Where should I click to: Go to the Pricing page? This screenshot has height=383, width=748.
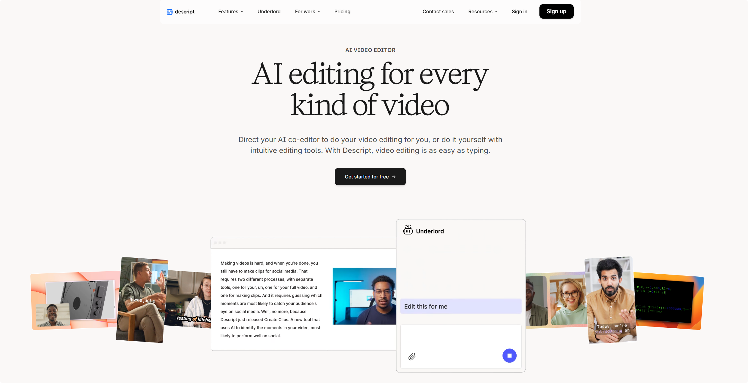coord(342,11)
